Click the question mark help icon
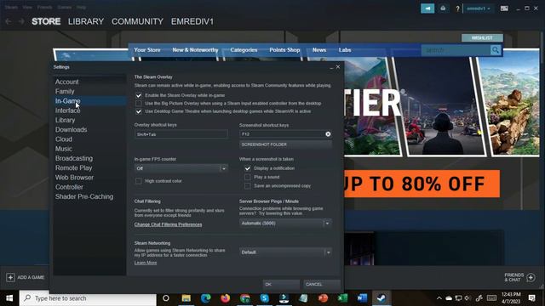The image size is (545, 306). pos(457,8)
